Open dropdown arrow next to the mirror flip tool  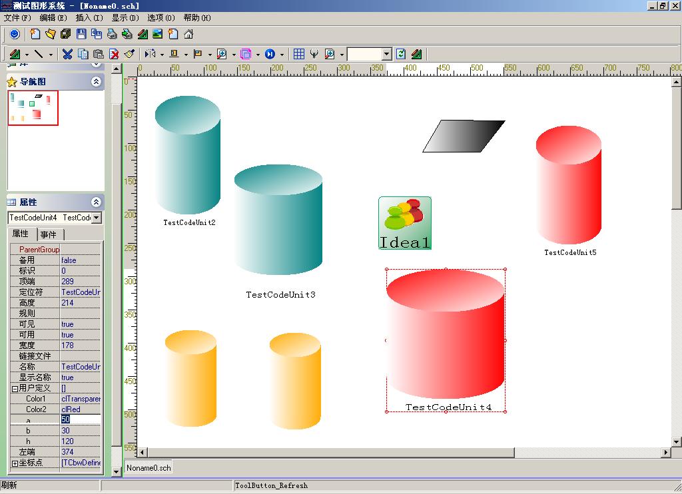pos(162,55)
